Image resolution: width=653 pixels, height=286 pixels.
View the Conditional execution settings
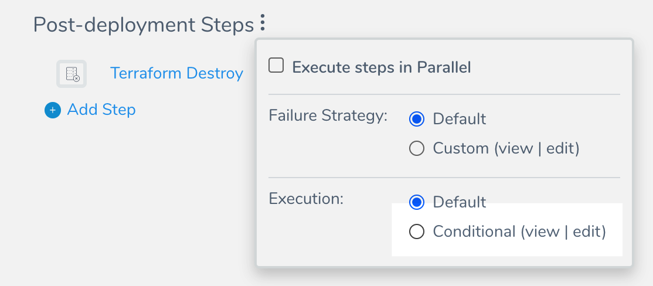click(542, 231)
